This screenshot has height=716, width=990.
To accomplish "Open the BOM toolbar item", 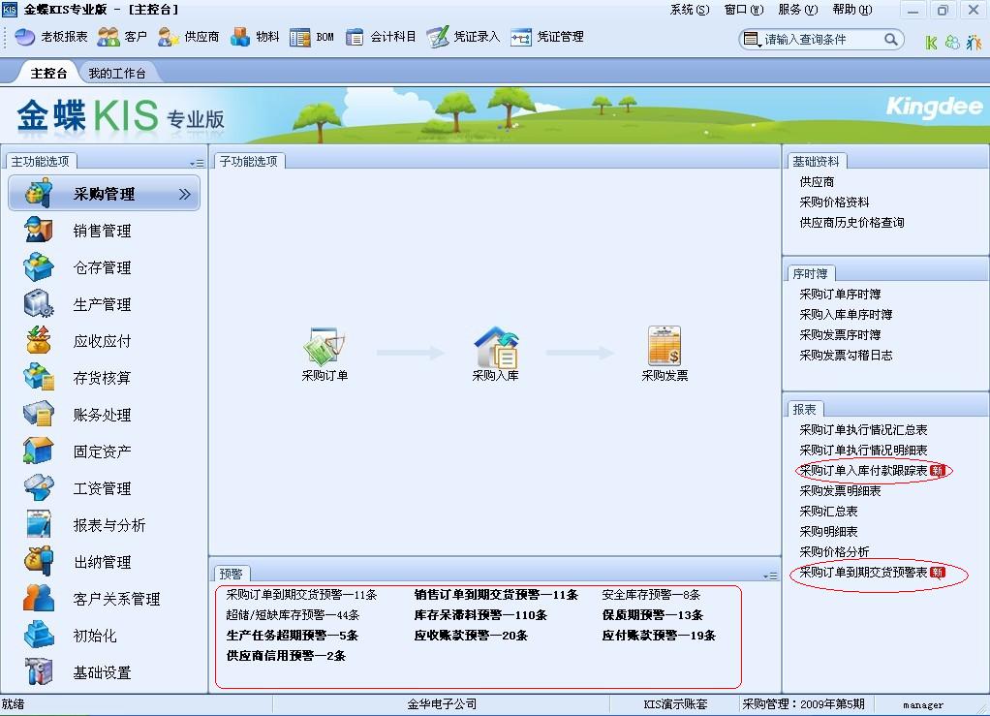I will pyautogui.click(x=312, y=37).
